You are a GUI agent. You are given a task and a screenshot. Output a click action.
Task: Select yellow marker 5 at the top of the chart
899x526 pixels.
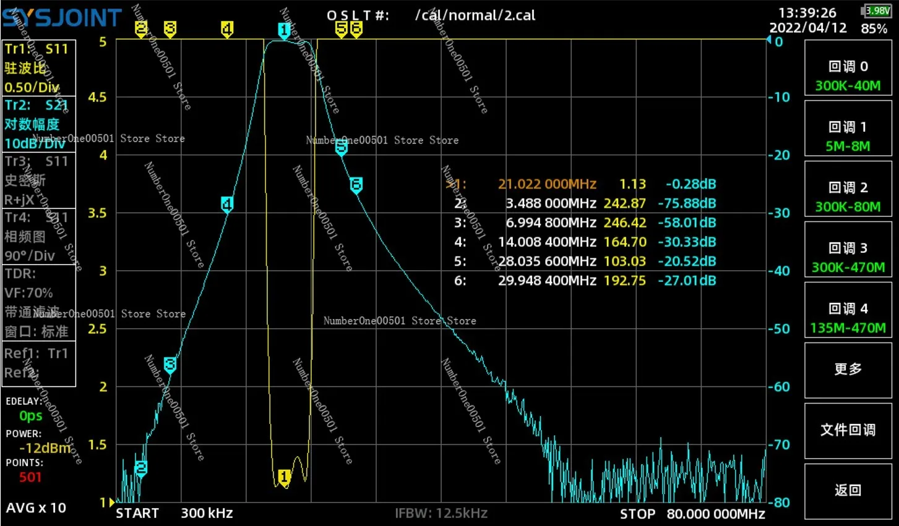pyautogui.click(x=341, y=28)
